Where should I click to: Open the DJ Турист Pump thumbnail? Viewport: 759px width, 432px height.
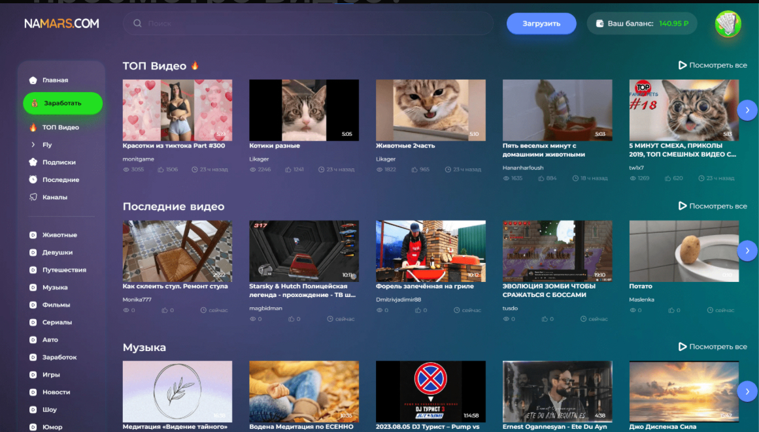coord(431,392)
